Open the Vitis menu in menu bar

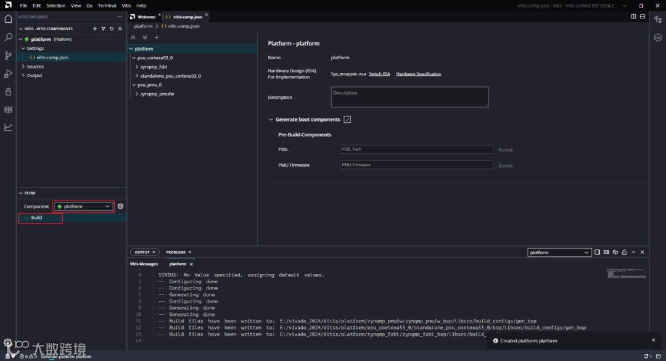[126, 6]
